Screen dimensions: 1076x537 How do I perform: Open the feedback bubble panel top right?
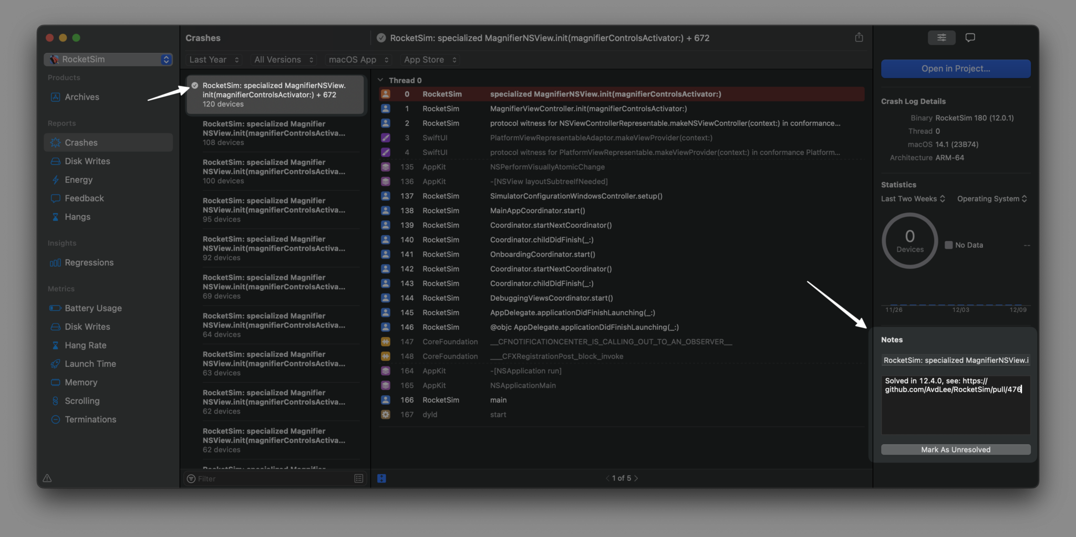coord(969,37)
